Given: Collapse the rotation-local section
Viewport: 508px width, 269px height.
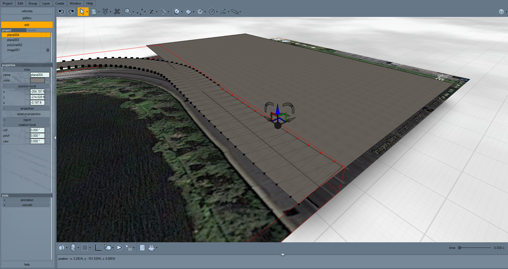Looking at the screenshot, I should [x=4, y=125].
